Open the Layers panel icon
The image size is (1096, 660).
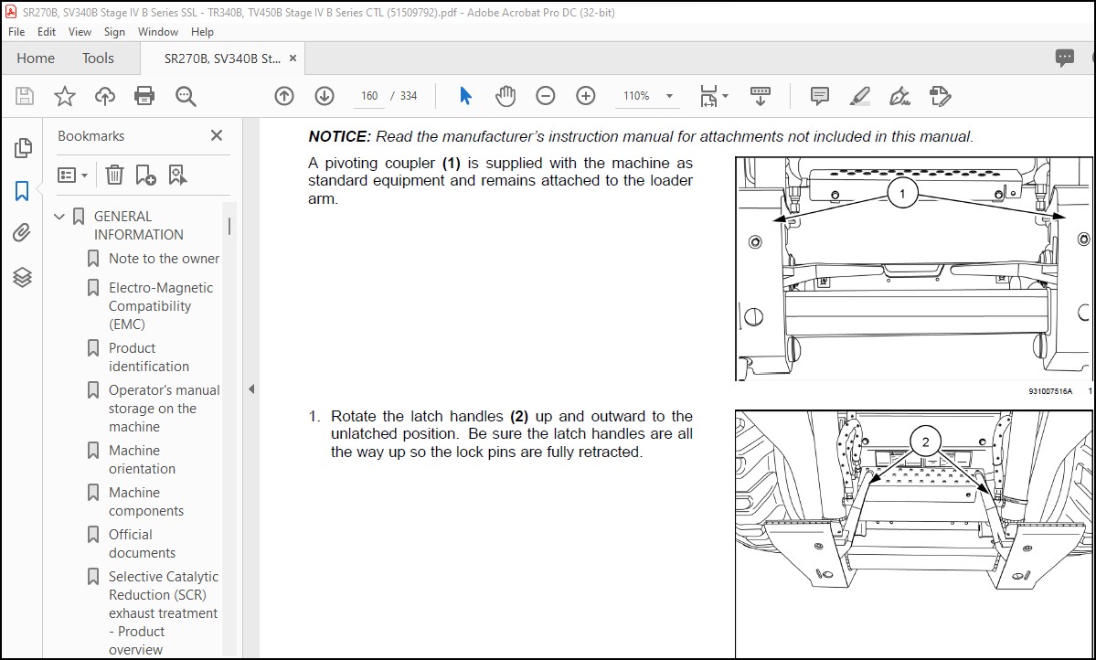click(x=22, y=278)
